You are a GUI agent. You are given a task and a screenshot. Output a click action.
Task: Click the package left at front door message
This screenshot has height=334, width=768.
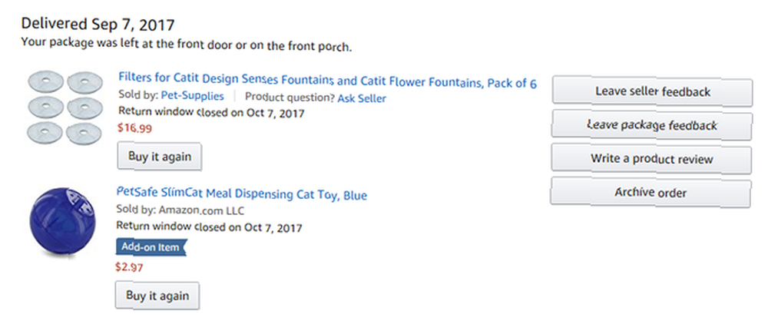pos(186,44)
